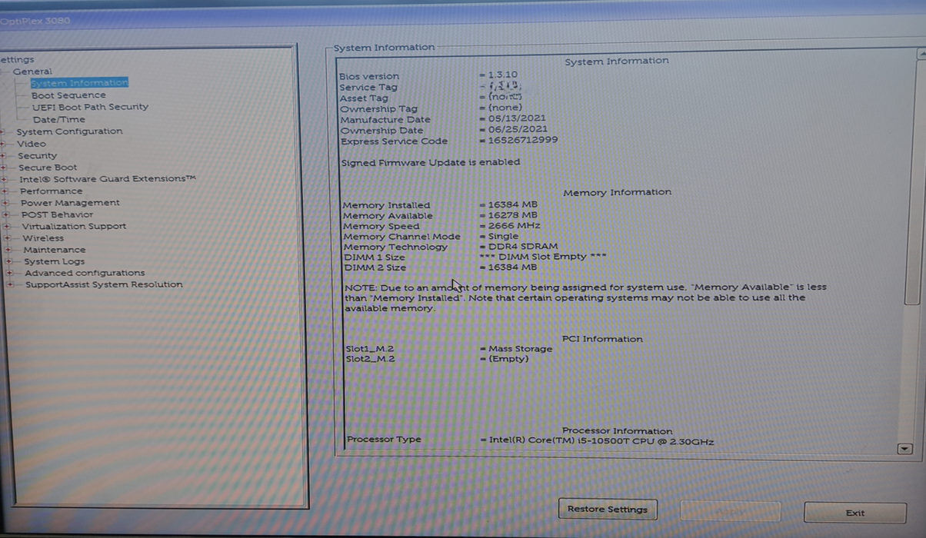926x538 pixels.
Task: Expand the Secure Boot node
Action: tap(5, 168)
